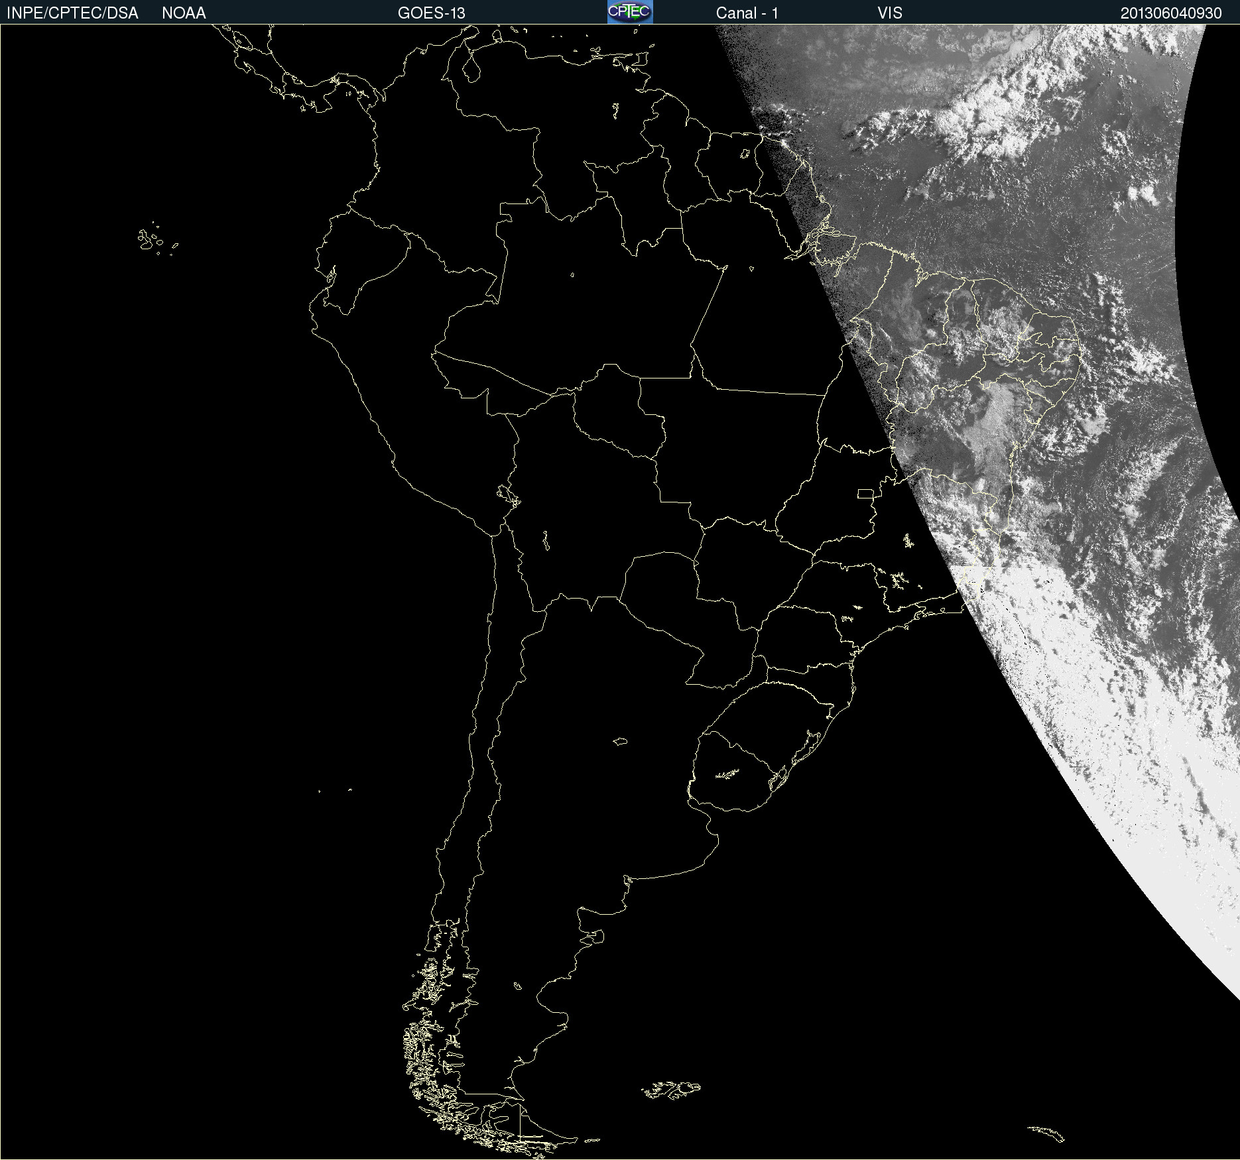The width and height of the screenshot is (1240, 1160).
Task: Click the Canal - 1 label
Action: click(x=747, y=13)
